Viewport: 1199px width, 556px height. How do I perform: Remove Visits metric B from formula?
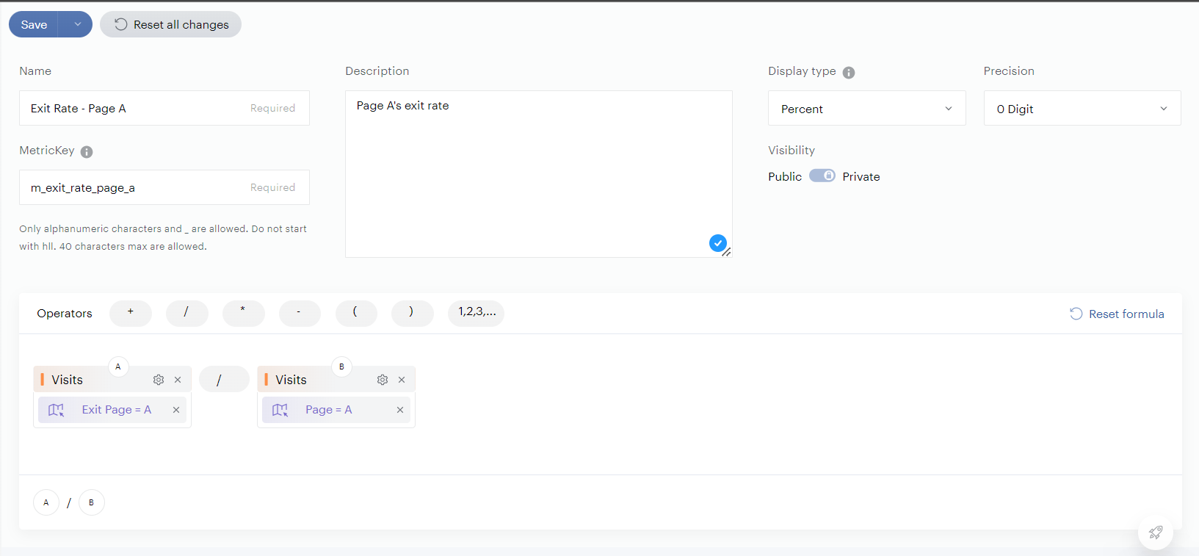402,380
